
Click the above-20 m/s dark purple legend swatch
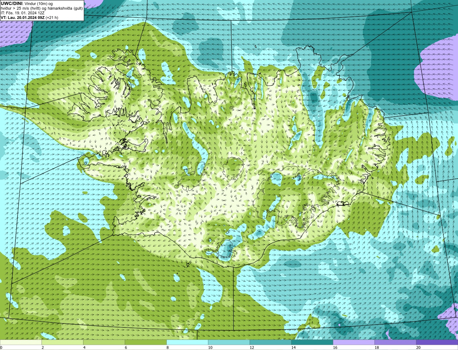(x=437, y=342)
